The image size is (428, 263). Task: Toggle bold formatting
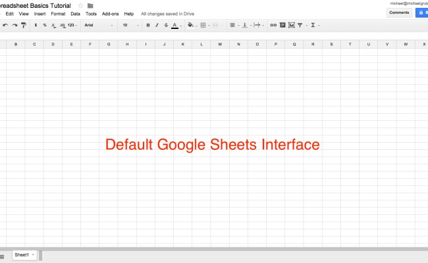coord(148,25)
